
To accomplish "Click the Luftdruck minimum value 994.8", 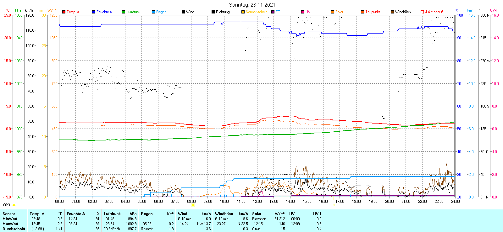I will click(132, 219).
